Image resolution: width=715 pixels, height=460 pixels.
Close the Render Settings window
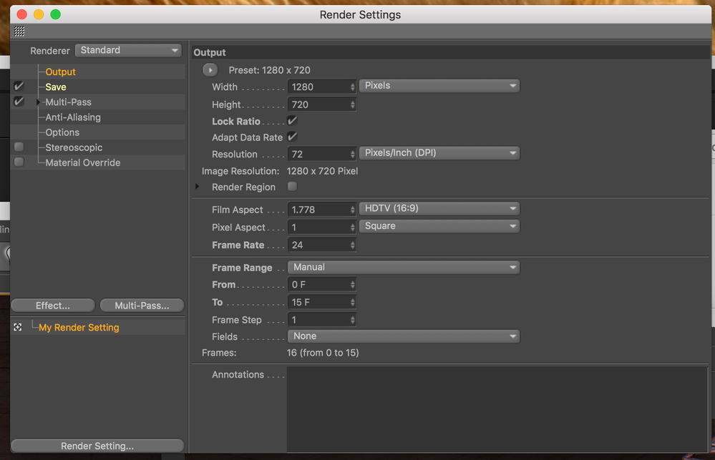click(22, 14)
